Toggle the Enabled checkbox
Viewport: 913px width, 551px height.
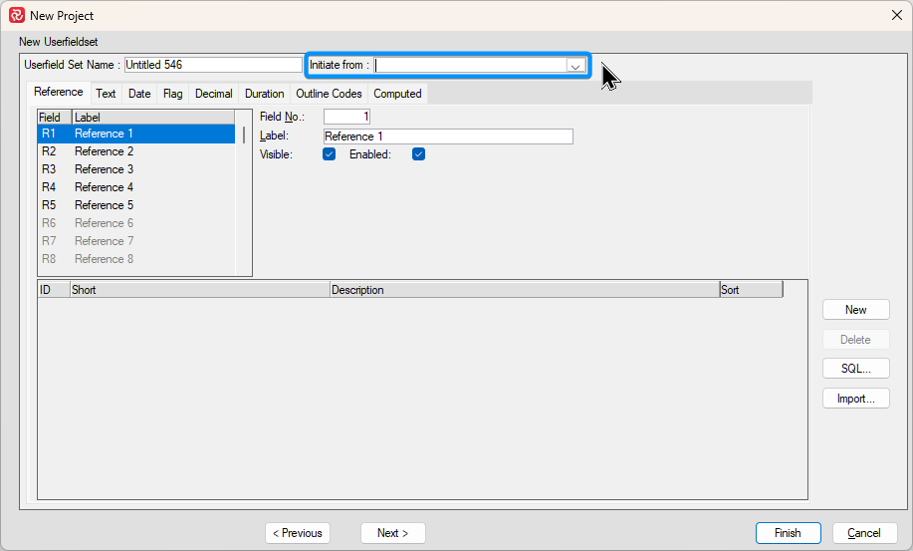tap(419, 154)
